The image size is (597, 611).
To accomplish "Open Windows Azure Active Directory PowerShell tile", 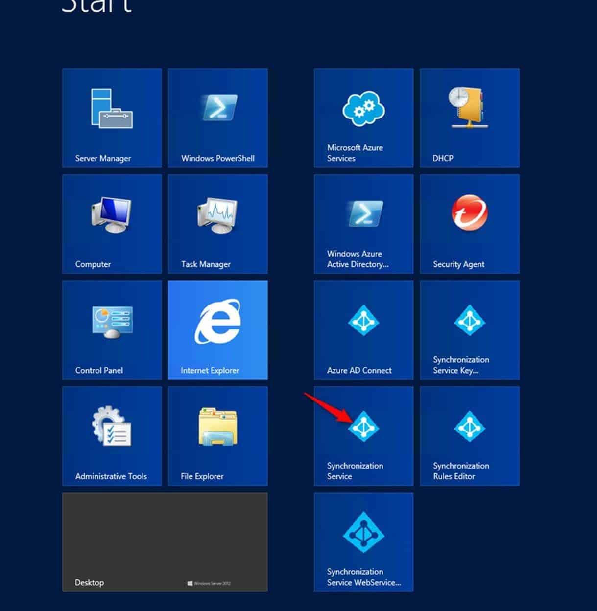I will pos(363,224).
